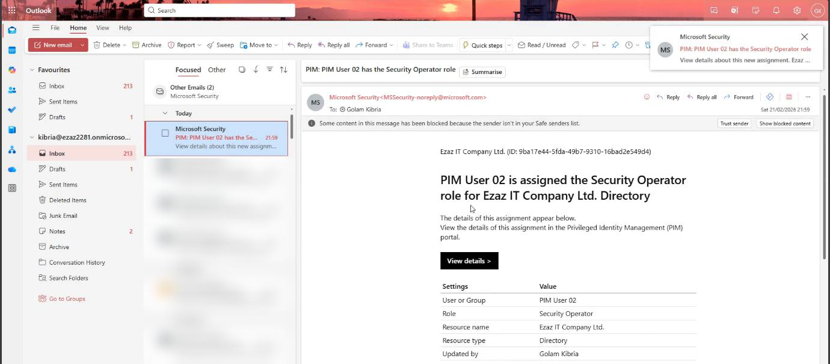Click the red apps icon in message header

coord(788,97)
